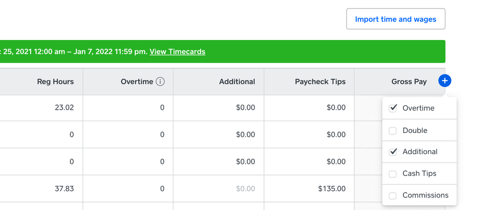This screenshot has width=495, height=210.
Task: Select the Paycheck Tips column header
Action: (320, 82)
